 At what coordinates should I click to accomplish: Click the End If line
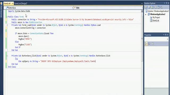[18, 47]
